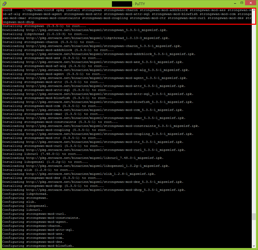Click the strongswan-mod-dhcp download line

click(94, 190)
